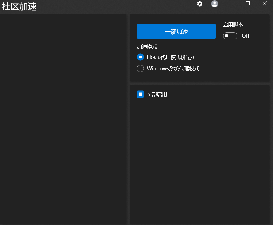Select the settings gear in the title bar
273x225 pixels.
pyautogui.click(x=199, y=4)
